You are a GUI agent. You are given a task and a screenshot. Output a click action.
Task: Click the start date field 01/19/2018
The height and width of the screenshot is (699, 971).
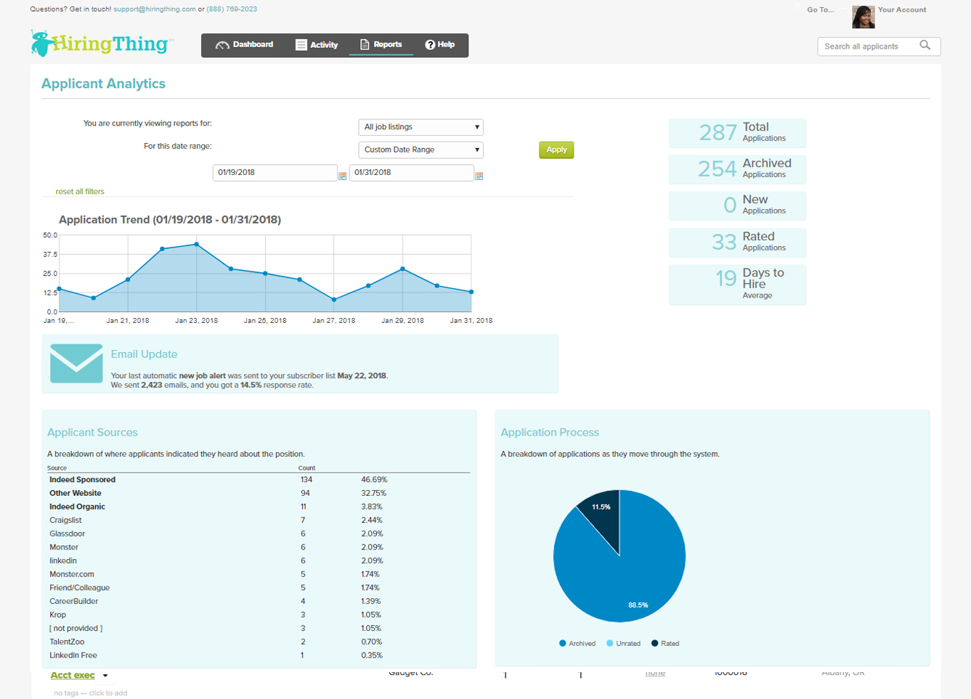[275, 173]
